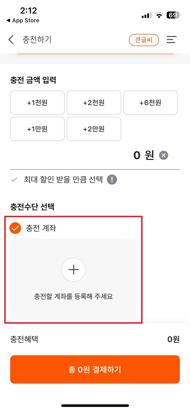Clear the amount with the X icon
This screenshot has height=411, width=190.
point(163,155)
